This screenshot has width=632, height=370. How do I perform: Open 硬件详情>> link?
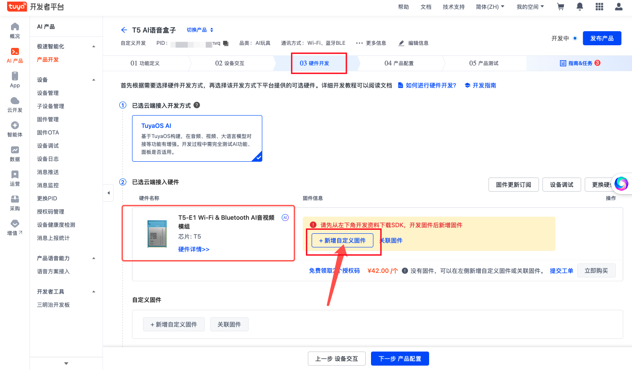pos(194,249)
